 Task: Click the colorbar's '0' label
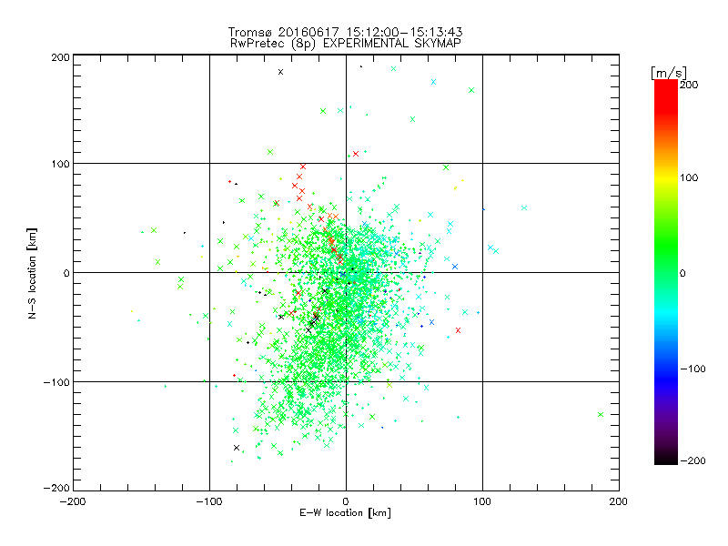pos(682,274)
